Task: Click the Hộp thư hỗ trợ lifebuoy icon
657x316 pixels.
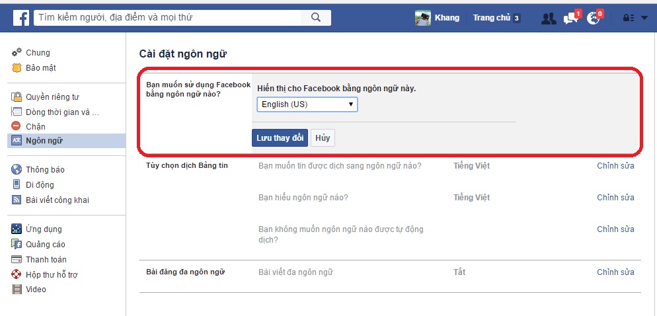Action: [x=17, y=274]
